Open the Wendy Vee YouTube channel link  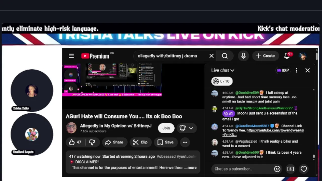click(x=263, y=132)
